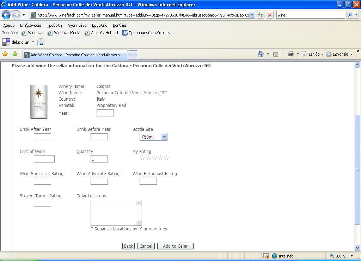Screen dimensions: 361x261
Task: Open the Favorites Center star icon
Action: click(x=5, y=54)
